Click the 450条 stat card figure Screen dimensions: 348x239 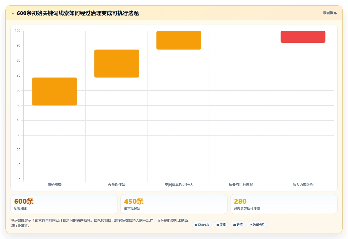pyautogui.click(x=134, y=201)
